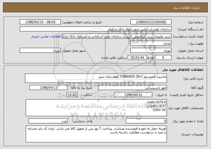Select the اولویت نیاز field عادی
Screen dimensions: 211x149
coord(151,44)
